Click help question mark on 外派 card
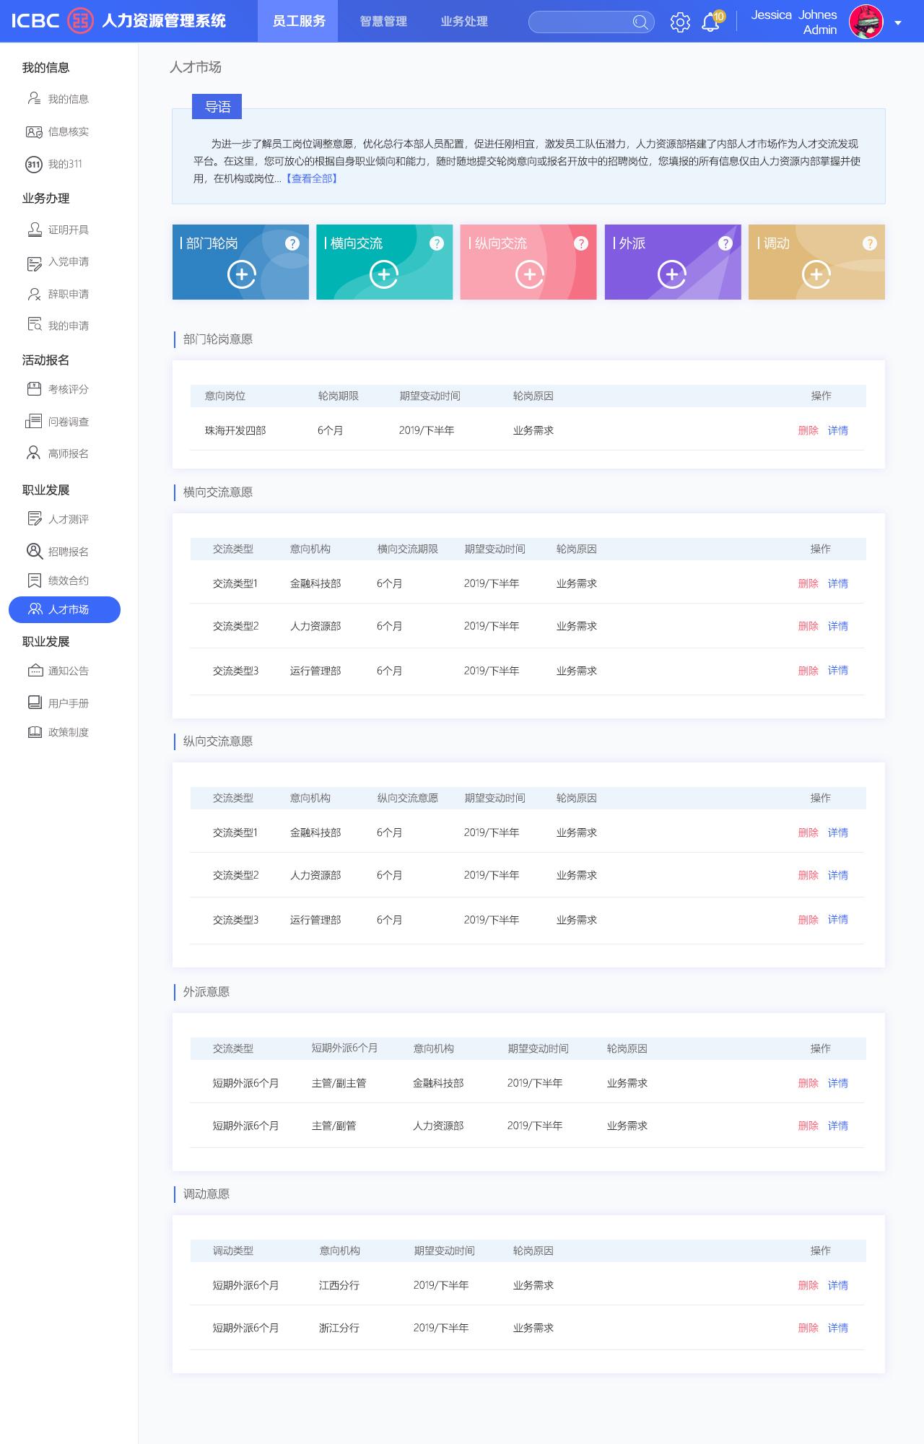This screenshot has height=1444, width=924. pyautogui.click(x=725, y=243)
